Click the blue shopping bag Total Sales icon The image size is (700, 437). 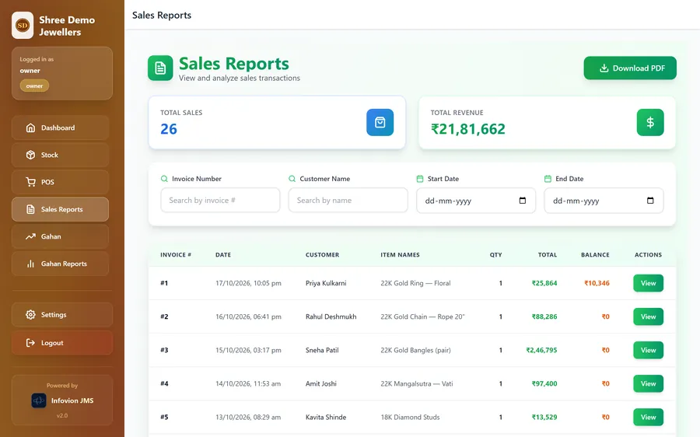380,122
